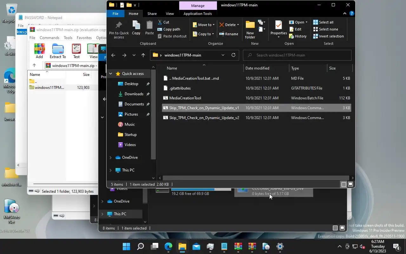
Task: Expand This PC in front Explorer window
Action: click(110, 170)
